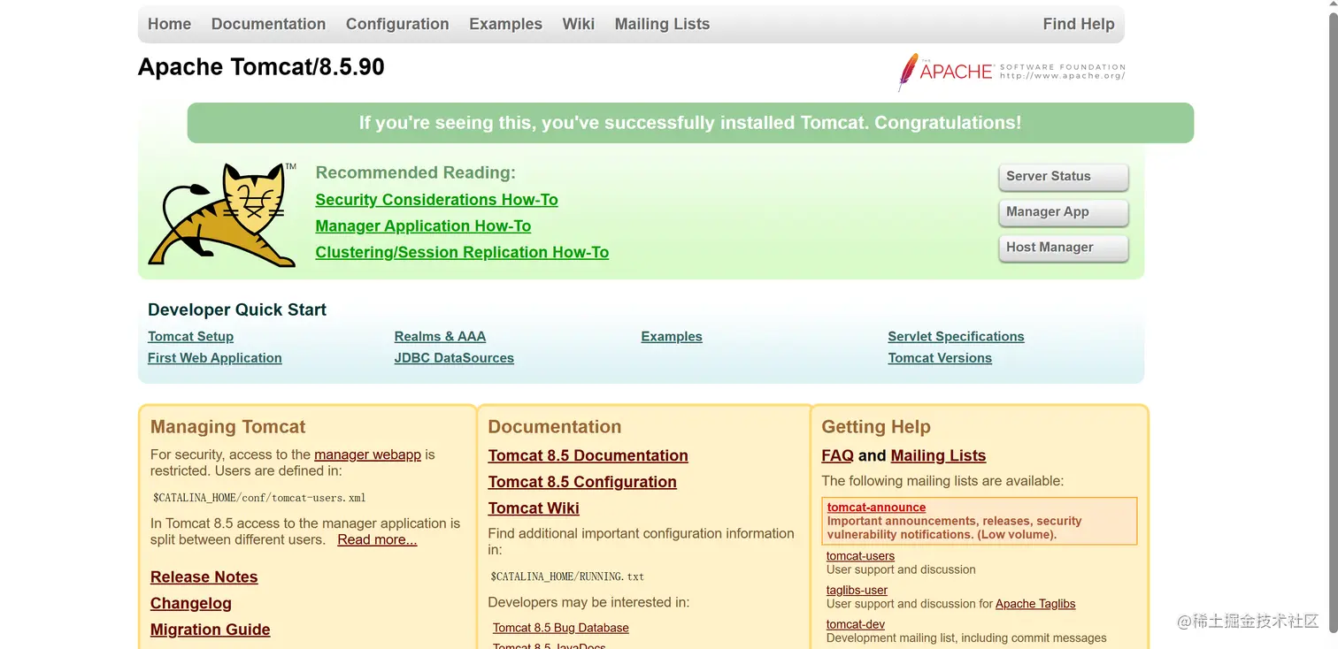This screenshot has width=1338, height=649.
Task: Open Mailing Lists in the top nav
Action: point(662,24)
